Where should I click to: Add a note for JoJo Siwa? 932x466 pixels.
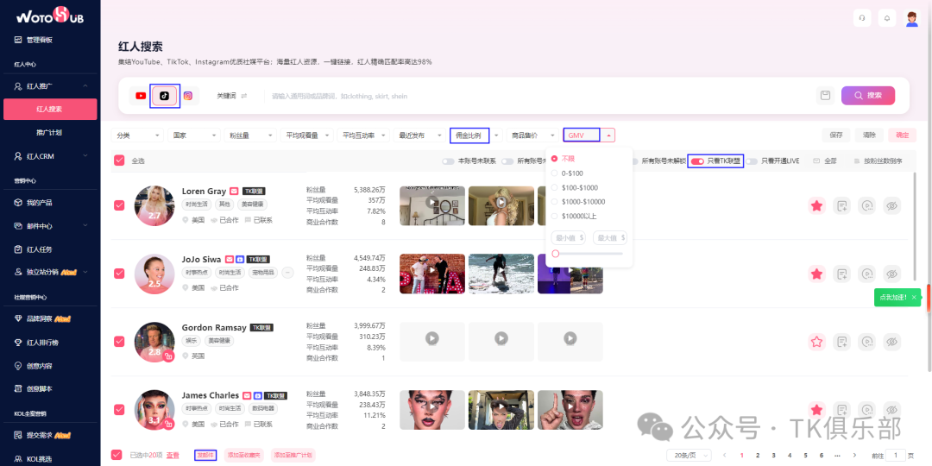pos(841,274)
